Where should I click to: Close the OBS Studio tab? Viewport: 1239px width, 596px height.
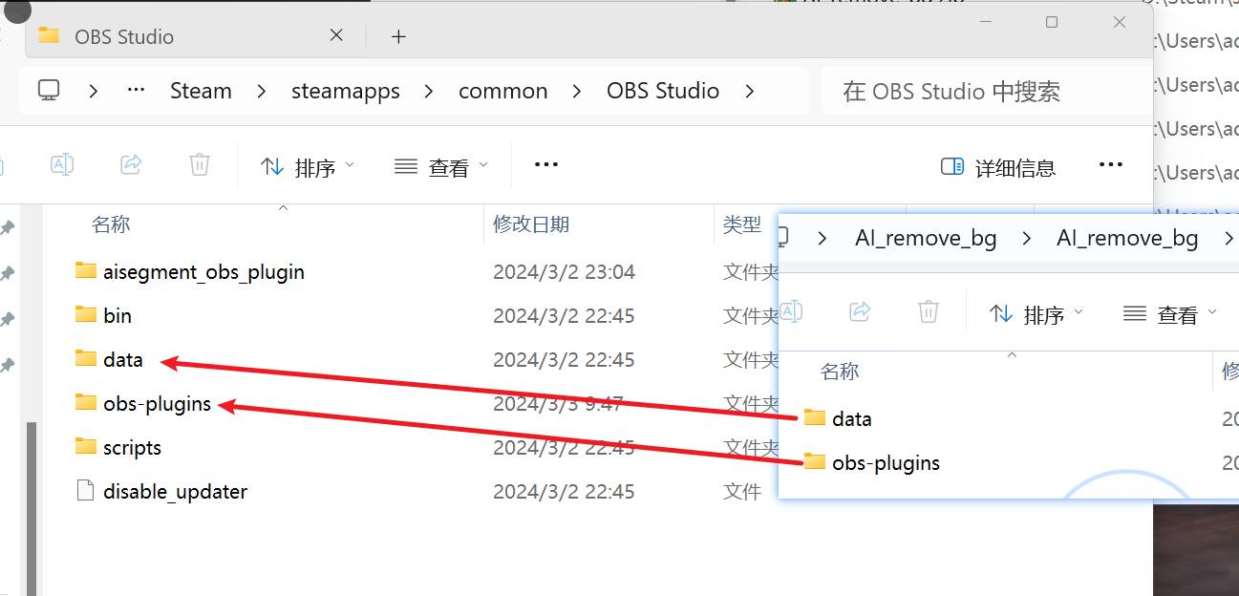pyautogui.click(x=336, y=35)
